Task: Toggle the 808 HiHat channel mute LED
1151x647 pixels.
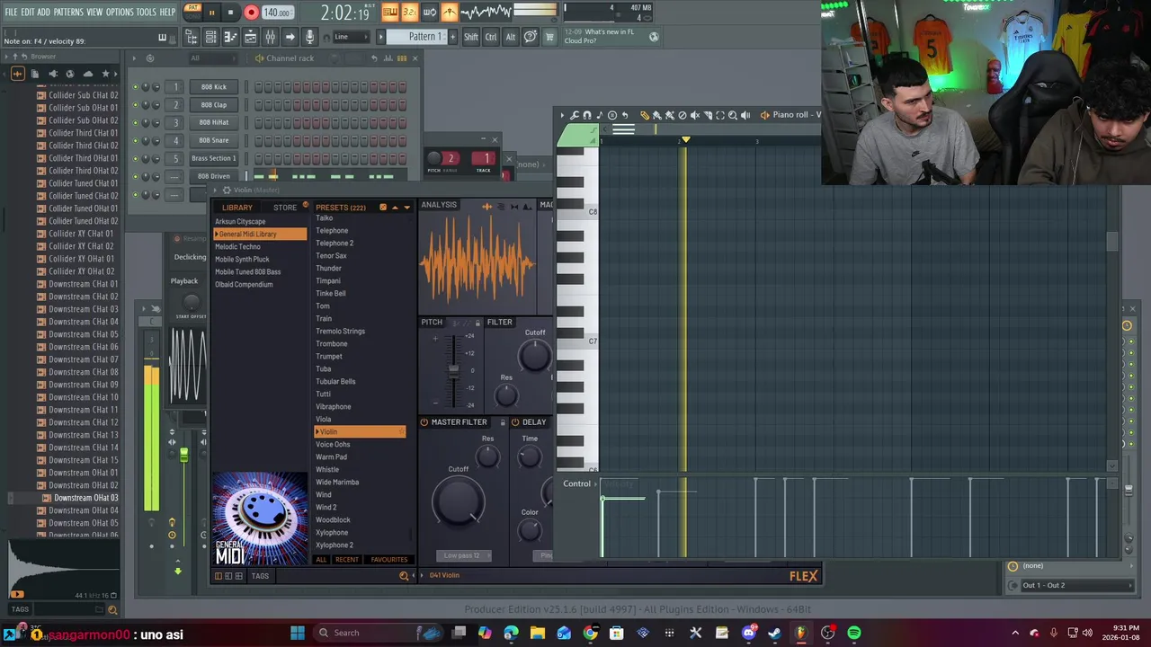Action: click(136, 123)
